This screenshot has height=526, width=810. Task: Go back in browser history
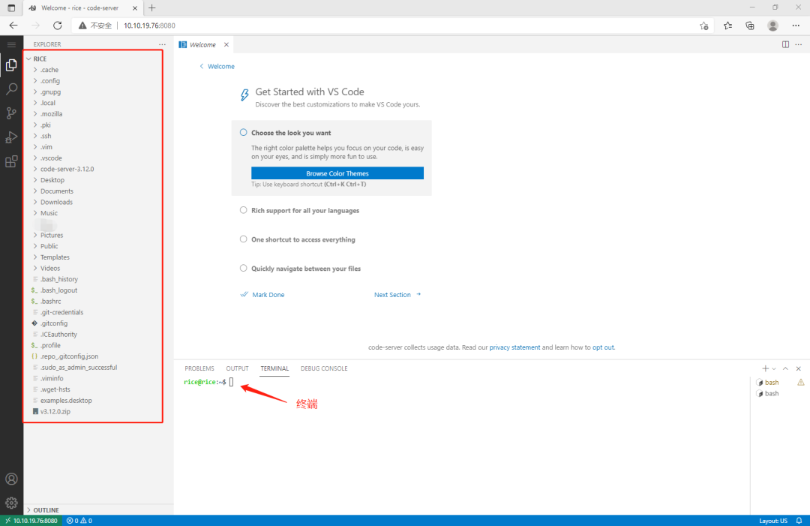click(x=13, y=26)
